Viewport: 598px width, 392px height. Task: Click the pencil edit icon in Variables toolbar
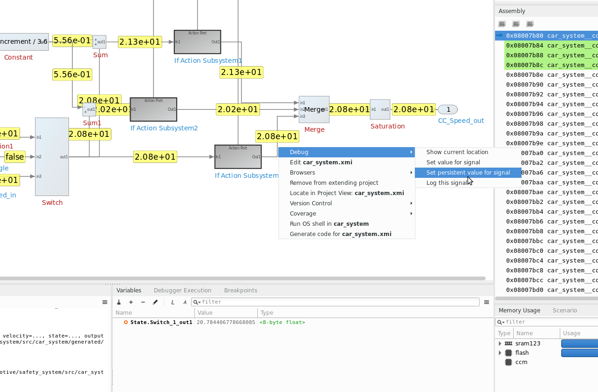(155, 302)
